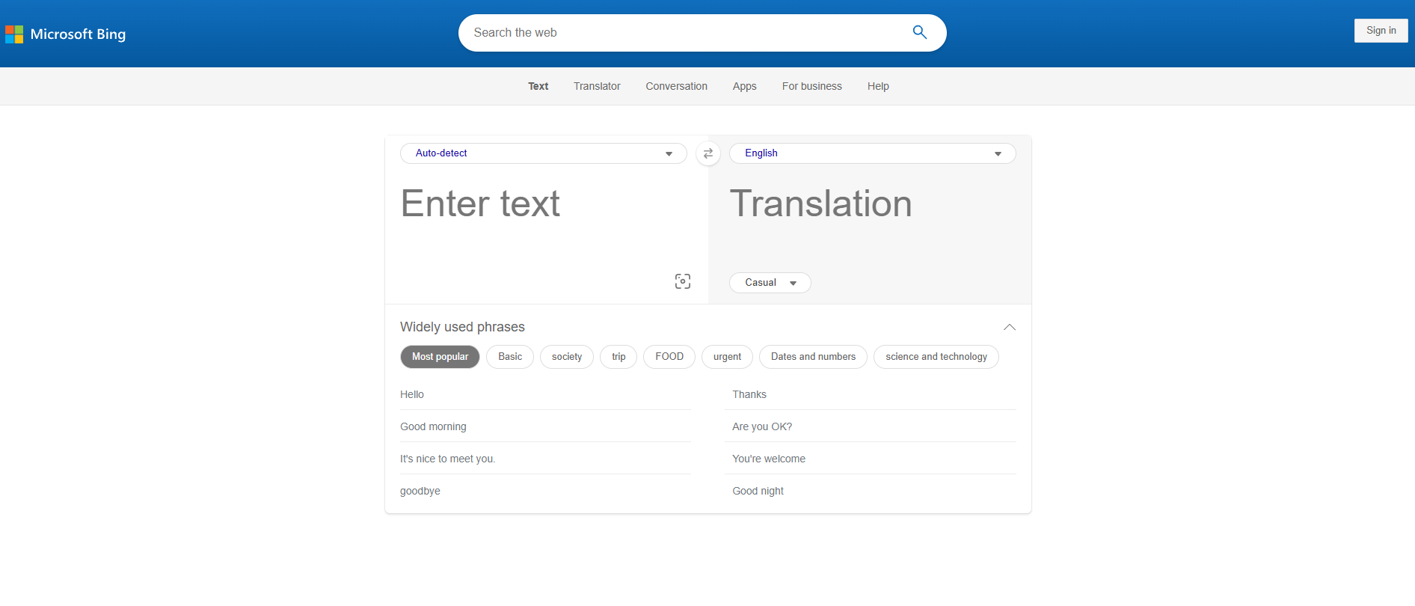Image resolution: width=1415 pixels, height=606 pixels.
Task: Pick the phrase Thanks
Action: (871, 394)
